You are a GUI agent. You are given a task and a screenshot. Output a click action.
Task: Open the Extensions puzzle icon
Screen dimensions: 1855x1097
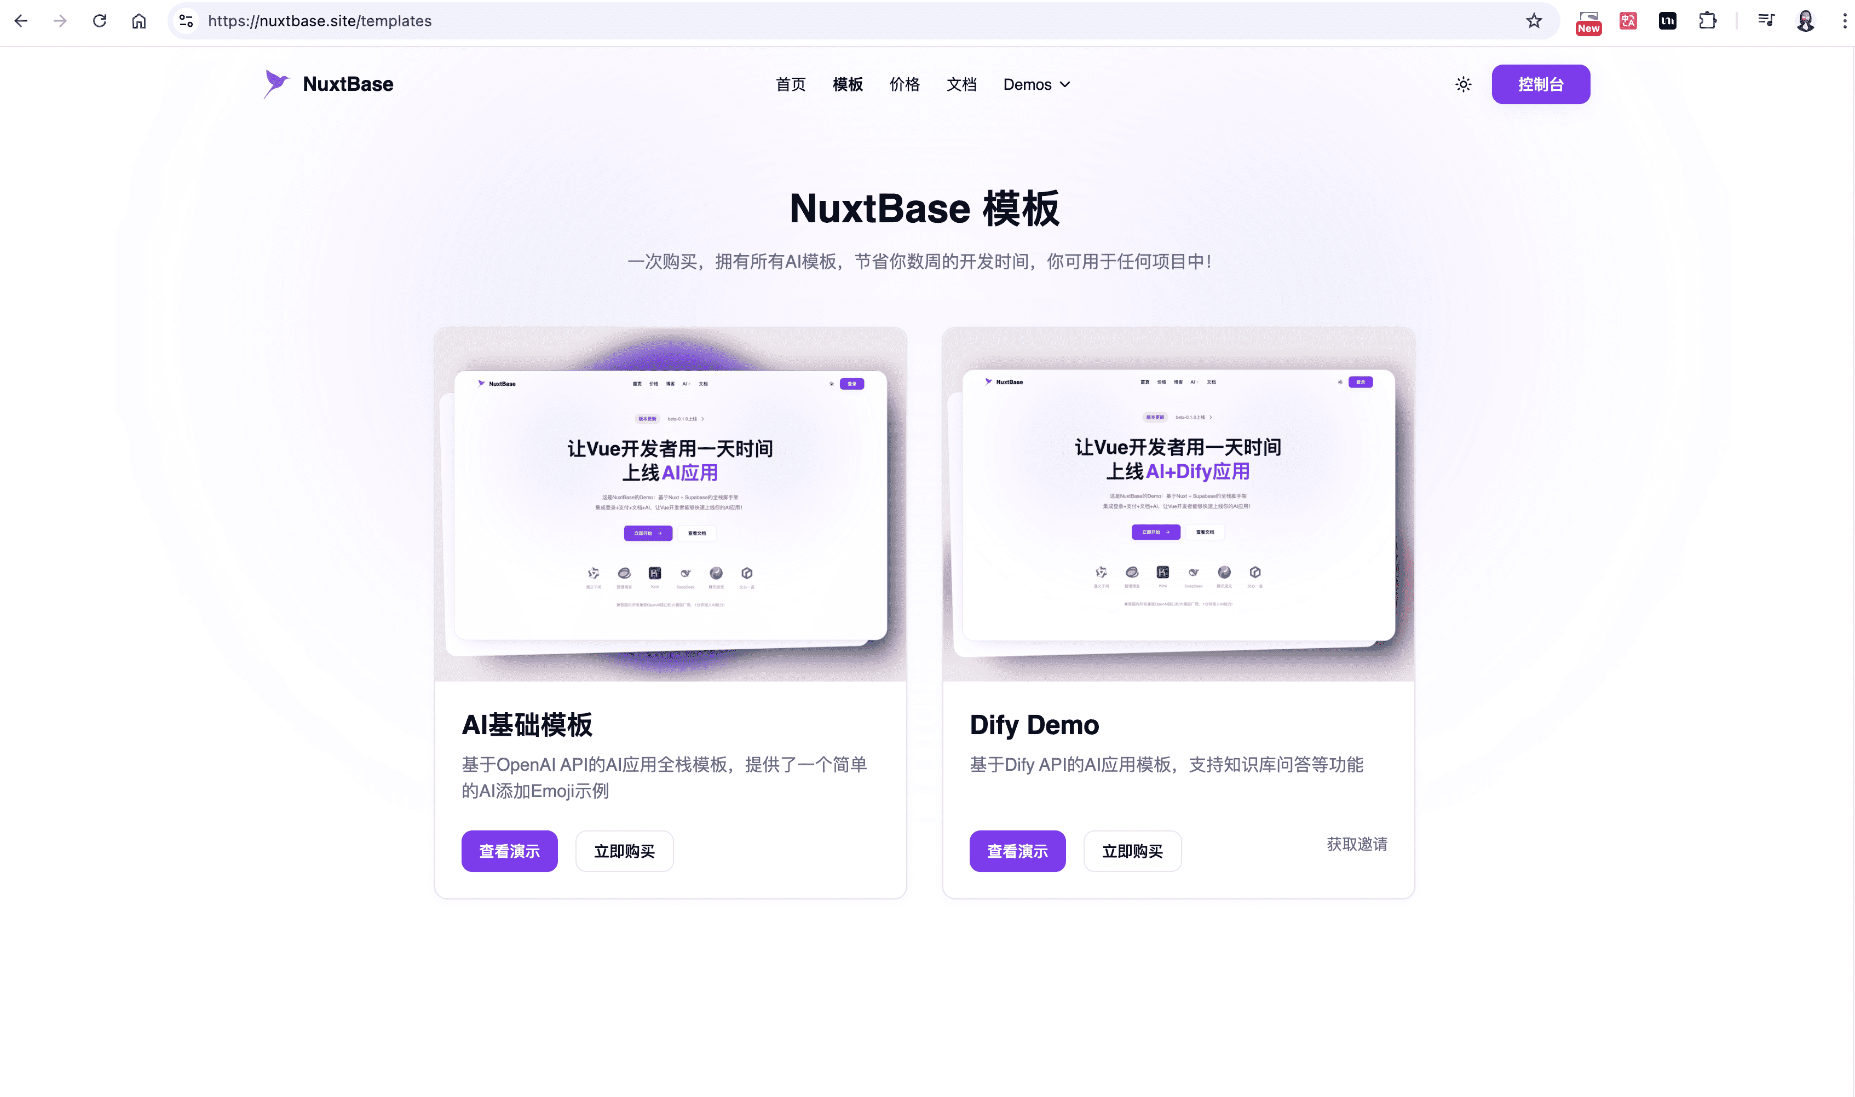(x=1707, y=21)
